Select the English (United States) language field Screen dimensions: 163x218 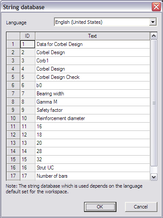pyautogui.click(x=106, y=22)
